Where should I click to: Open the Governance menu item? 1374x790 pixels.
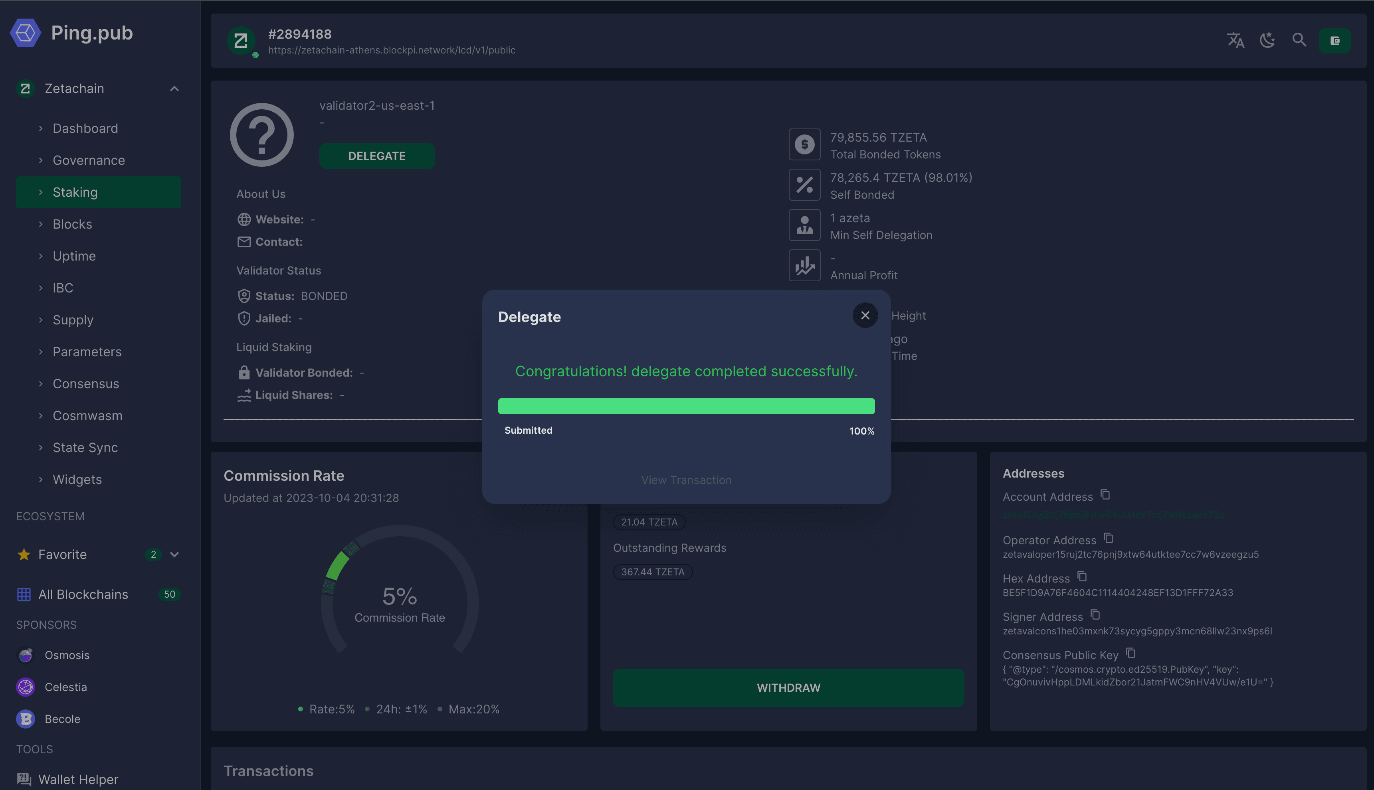(89, 161)
